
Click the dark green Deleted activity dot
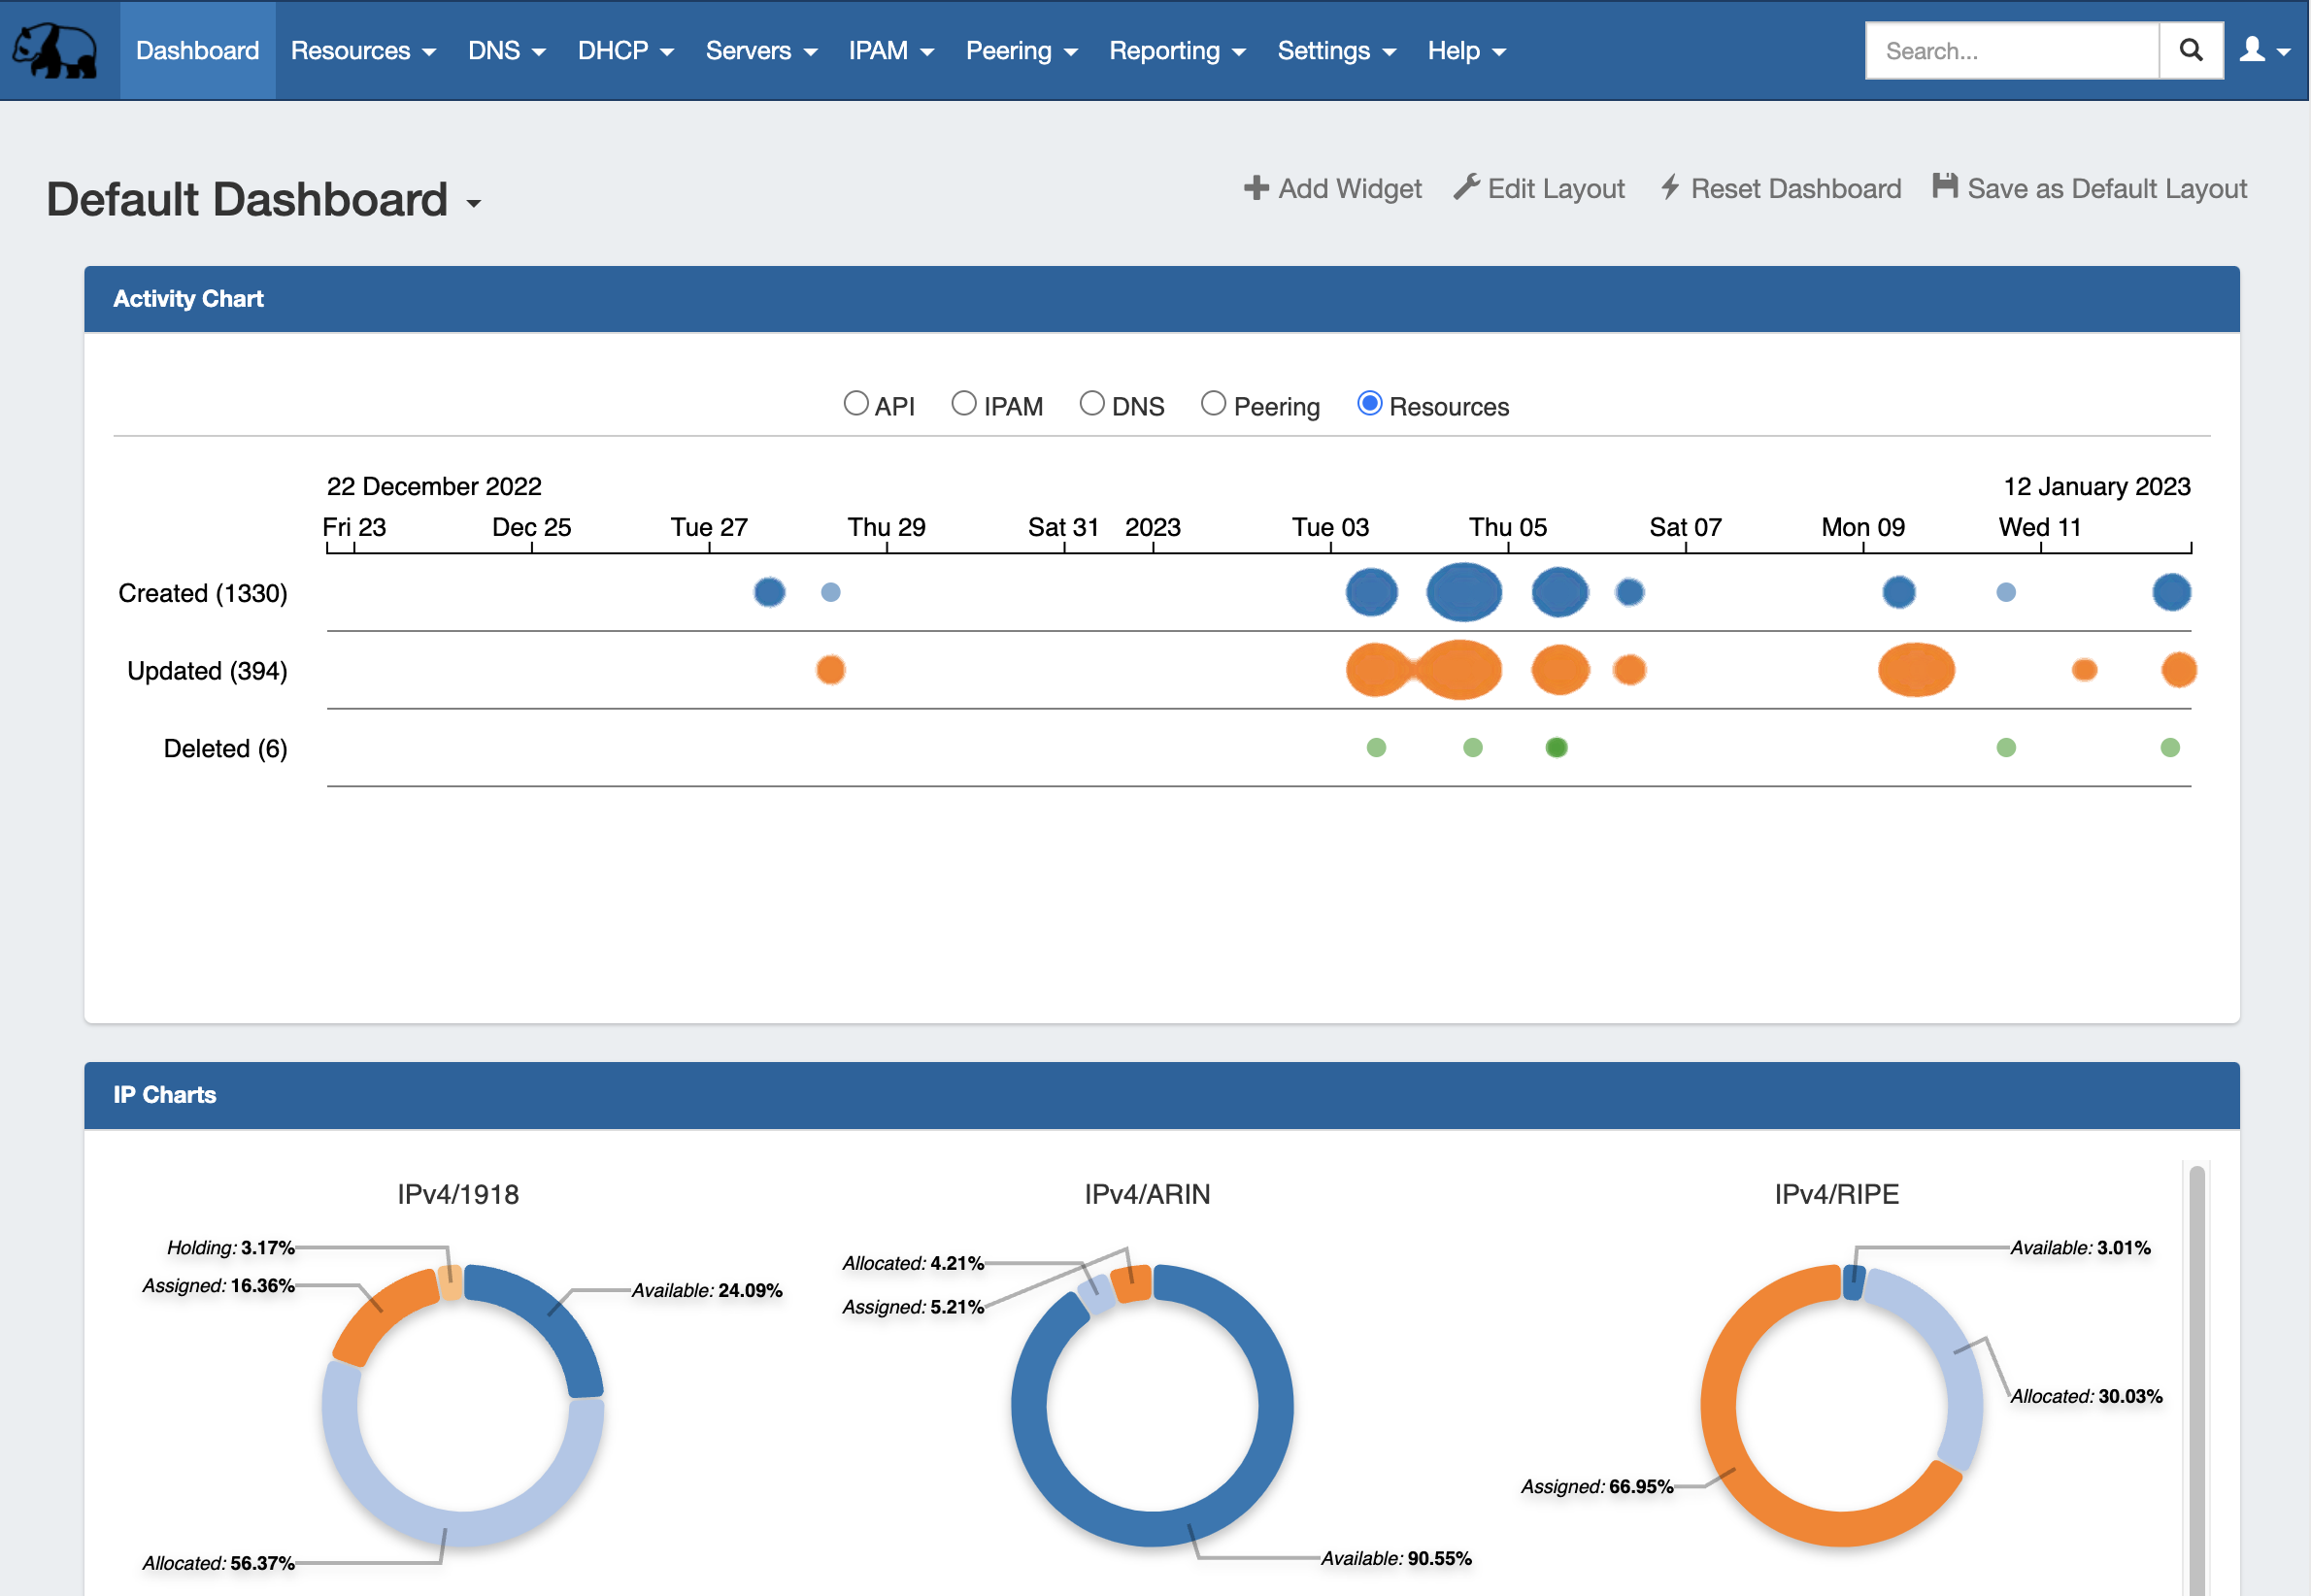[1556, 748]
